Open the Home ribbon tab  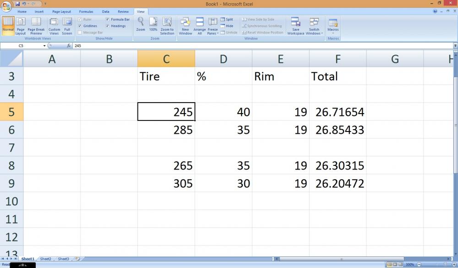pyautogui.click(x=22, y=12)
